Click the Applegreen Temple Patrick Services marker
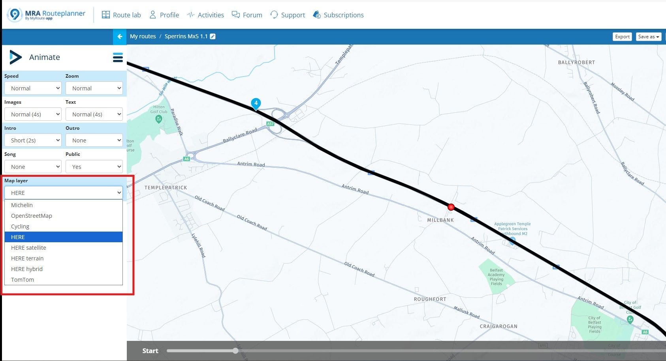666x361 pixels. [x=512, y=241]
